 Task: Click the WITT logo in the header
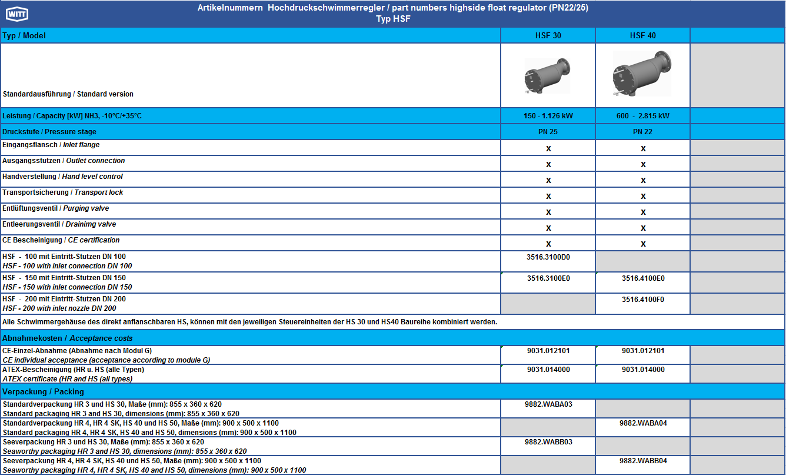tap(16, 14)
